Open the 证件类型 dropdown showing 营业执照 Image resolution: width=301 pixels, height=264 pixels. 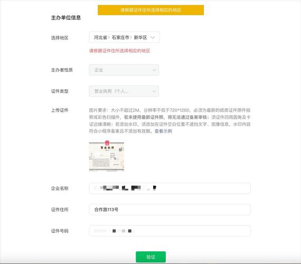point(124,91)
